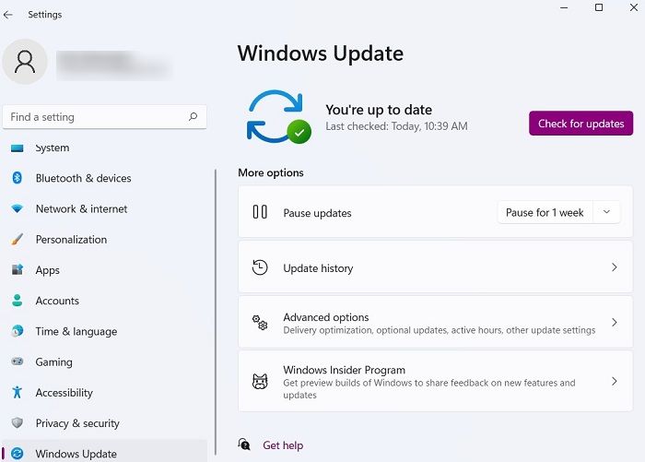
Task: Click the System monitor icon
Action: pyautogui.click(x=17, y=148)
